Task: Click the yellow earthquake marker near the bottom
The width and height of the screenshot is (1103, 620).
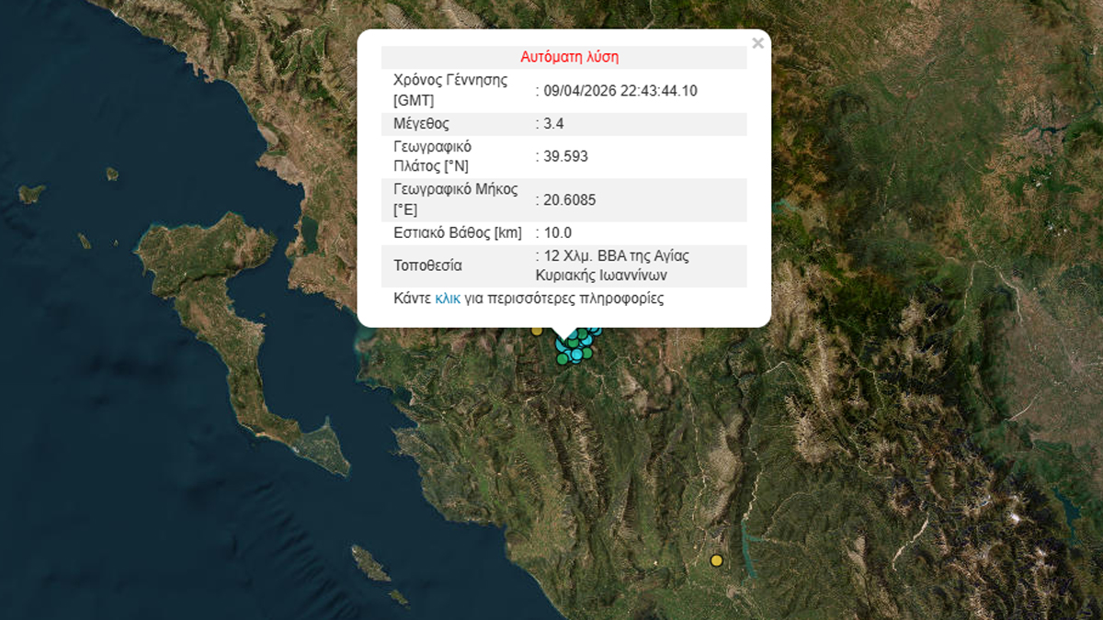Action: (717, 560)
